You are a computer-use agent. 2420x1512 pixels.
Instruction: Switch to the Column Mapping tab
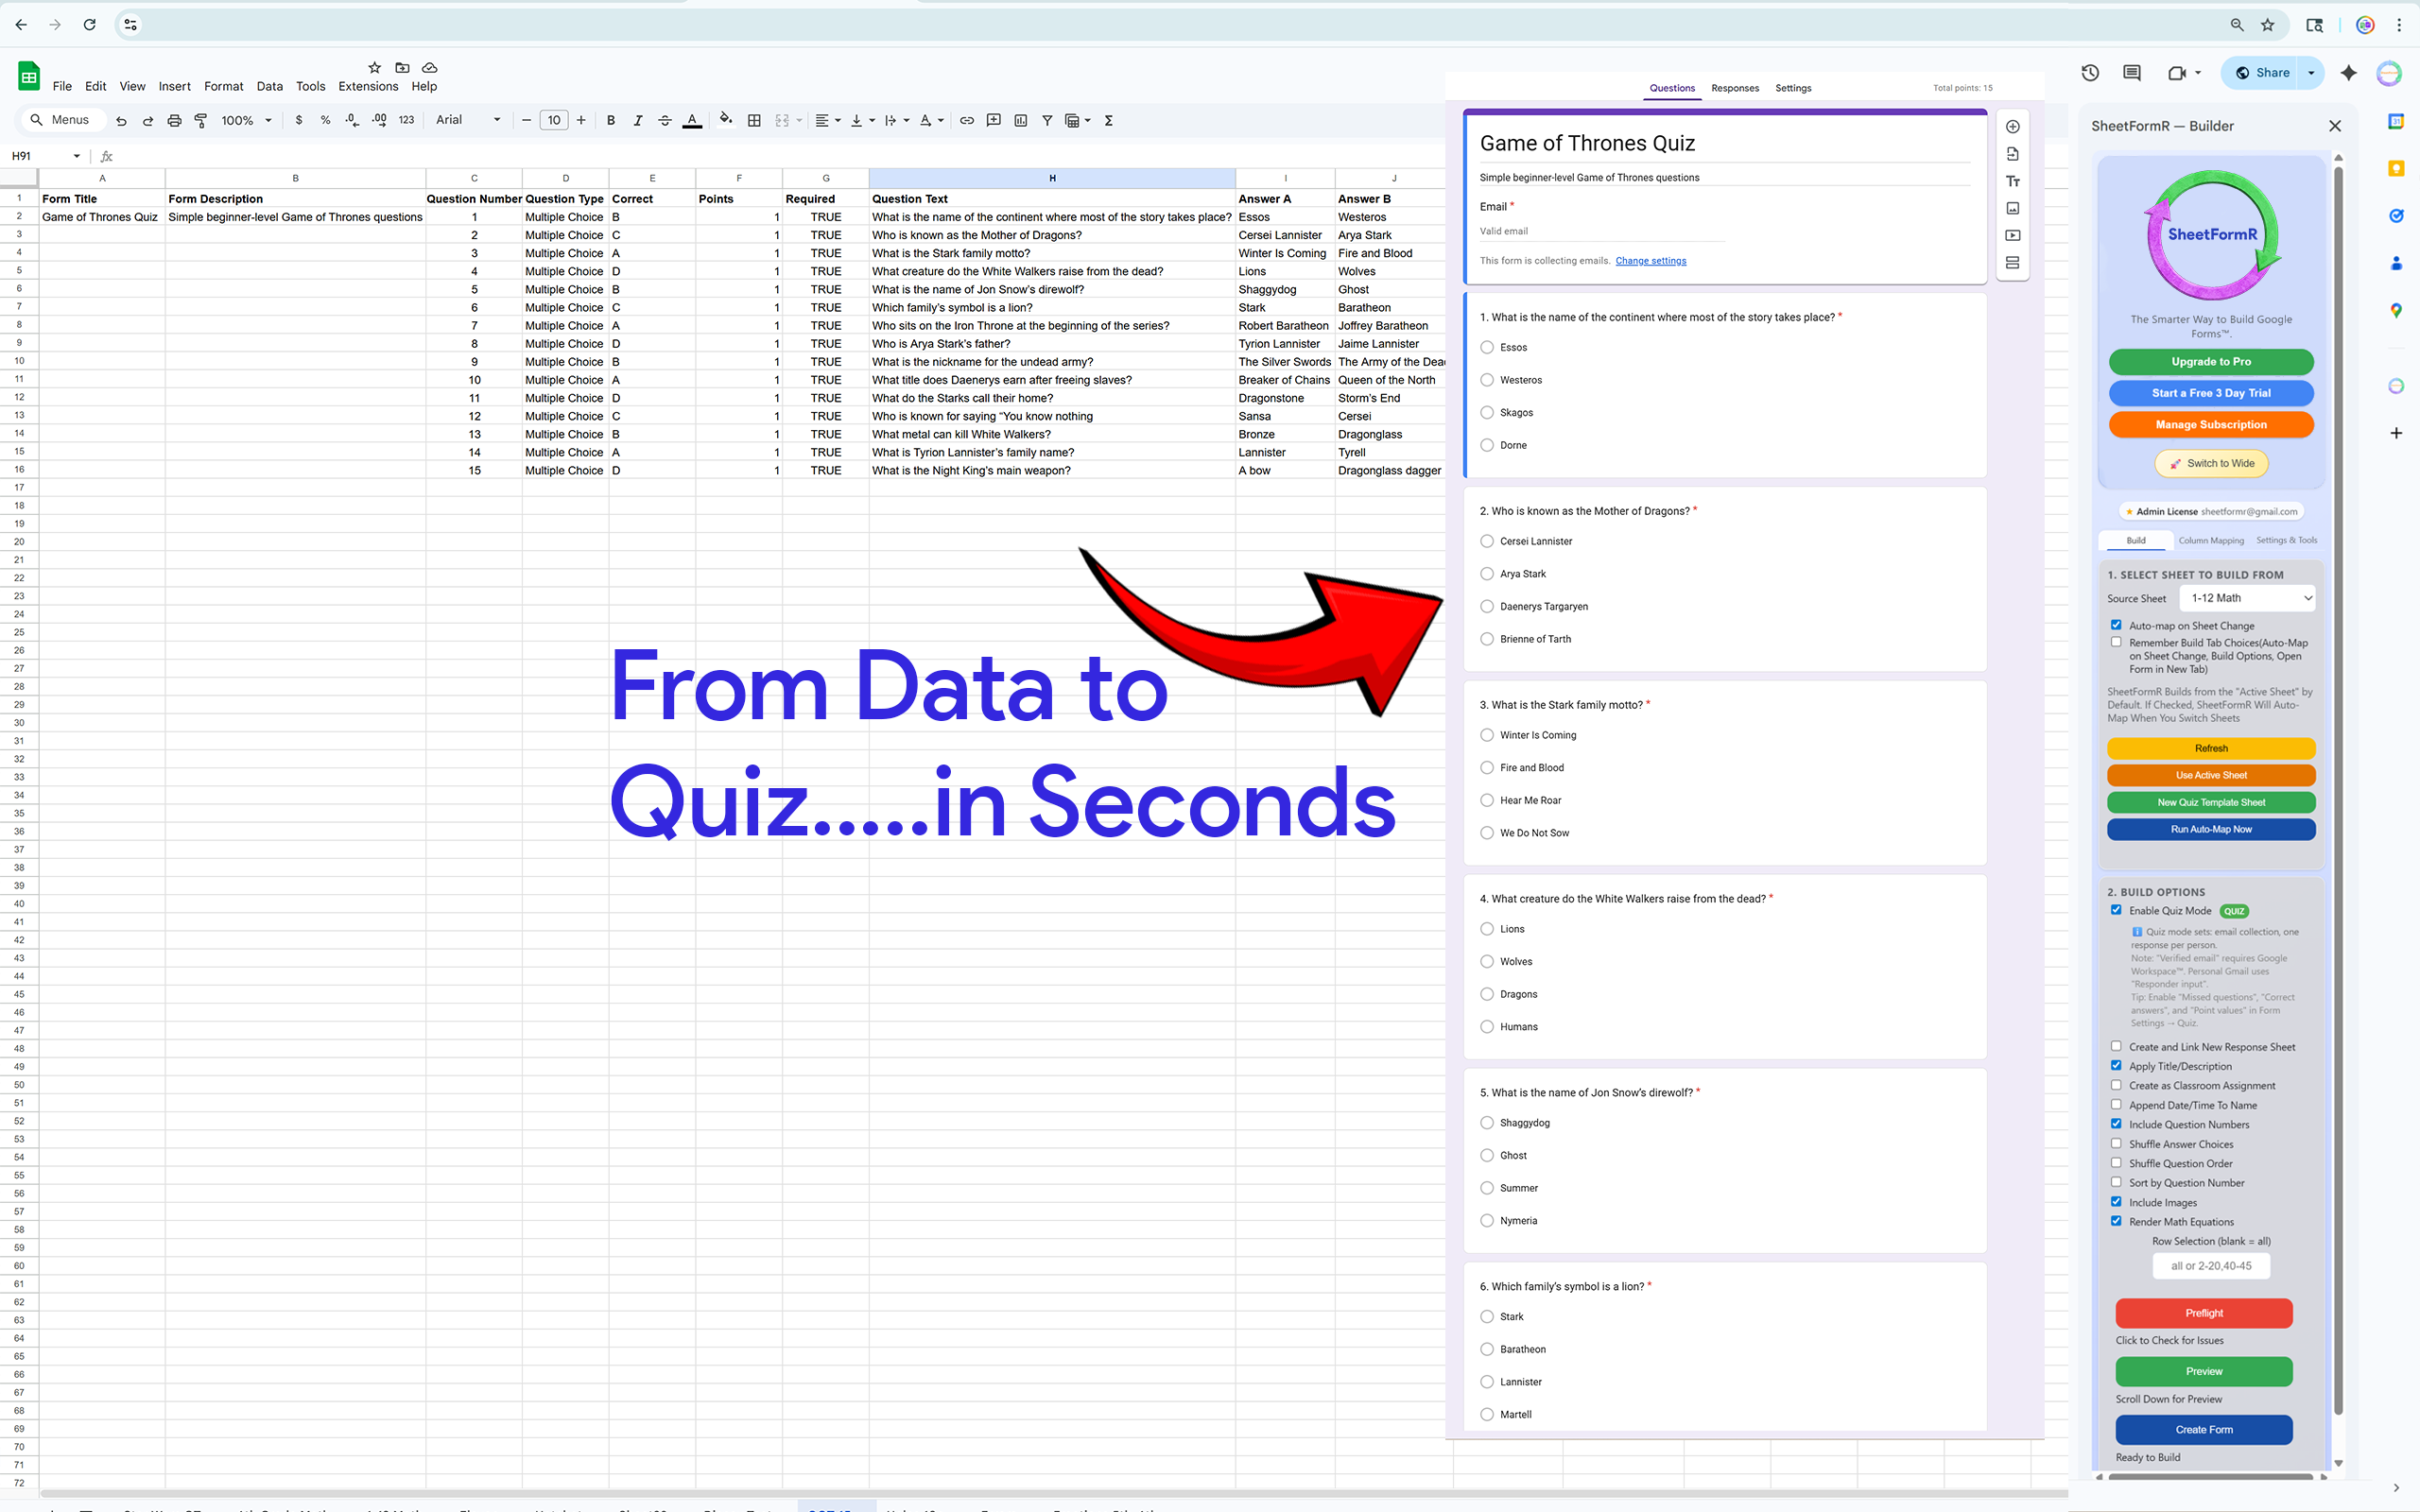coord(2211,540)
